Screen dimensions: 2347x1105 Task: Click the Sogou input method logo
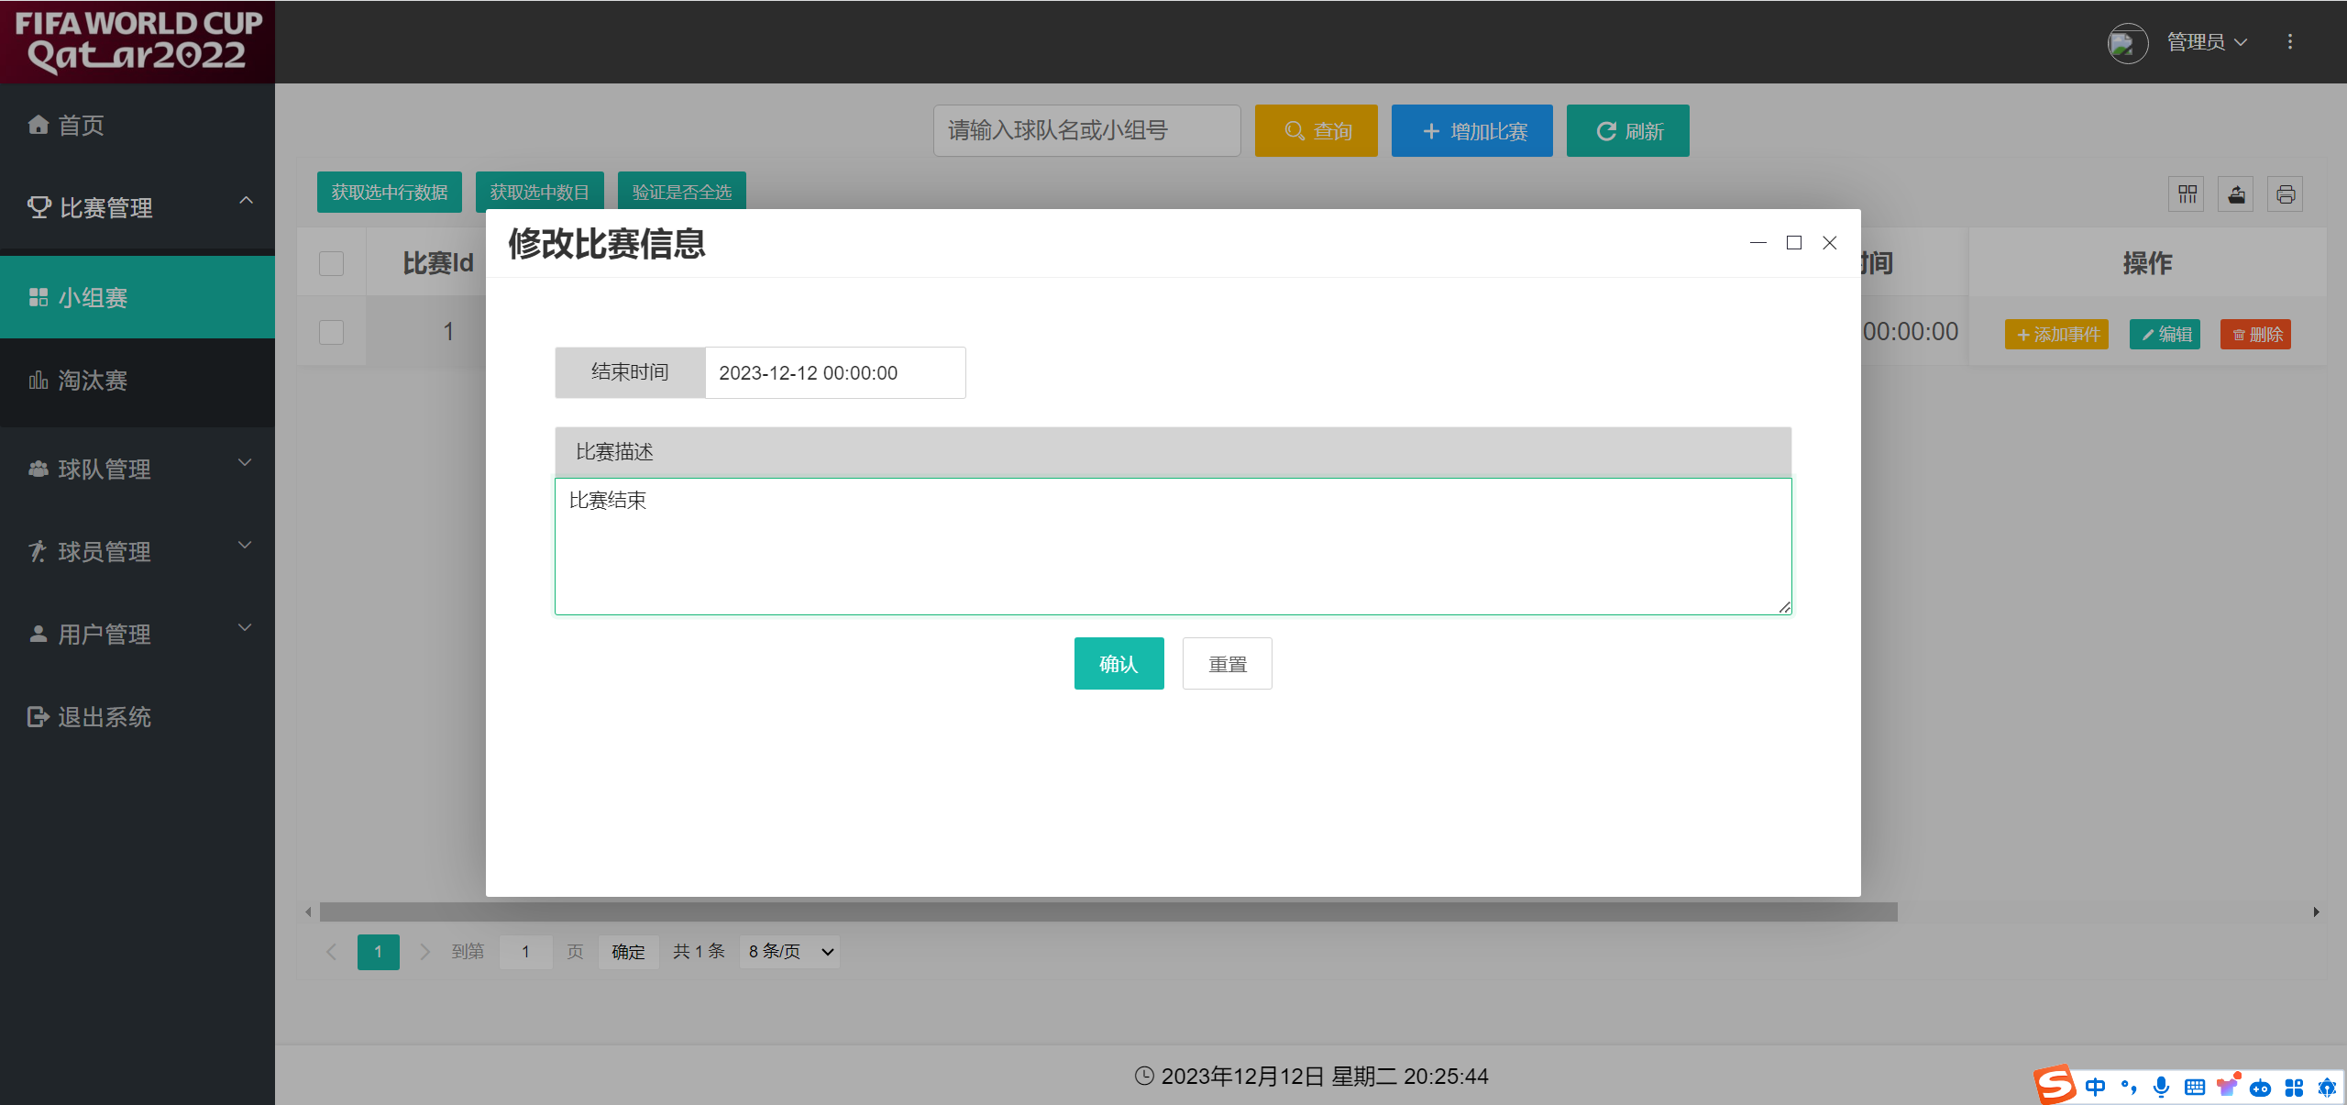click(x=2054, y=1086)
